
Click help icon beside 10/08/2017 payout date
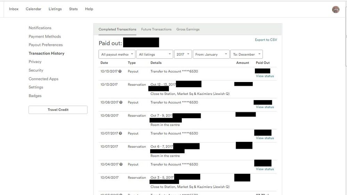pyautogui.click(x=121, y=103)
